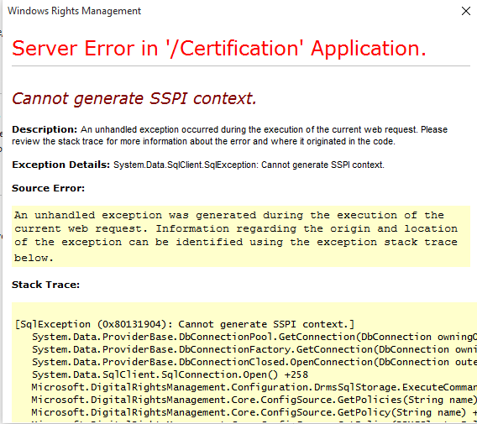This screenshot has width=477, height=424.
Task: Click the 'DbConnectionClosed.OpenConnection' stack line
Action: [254, 362]
